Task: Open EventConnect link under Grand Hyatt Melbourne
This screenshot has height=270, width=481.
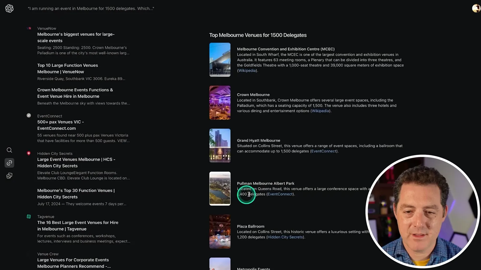Action: click(324, 151)
